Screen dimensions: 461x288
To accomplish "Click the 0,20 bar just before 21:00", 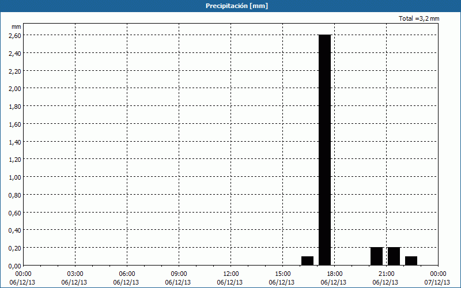I will 377,256.
